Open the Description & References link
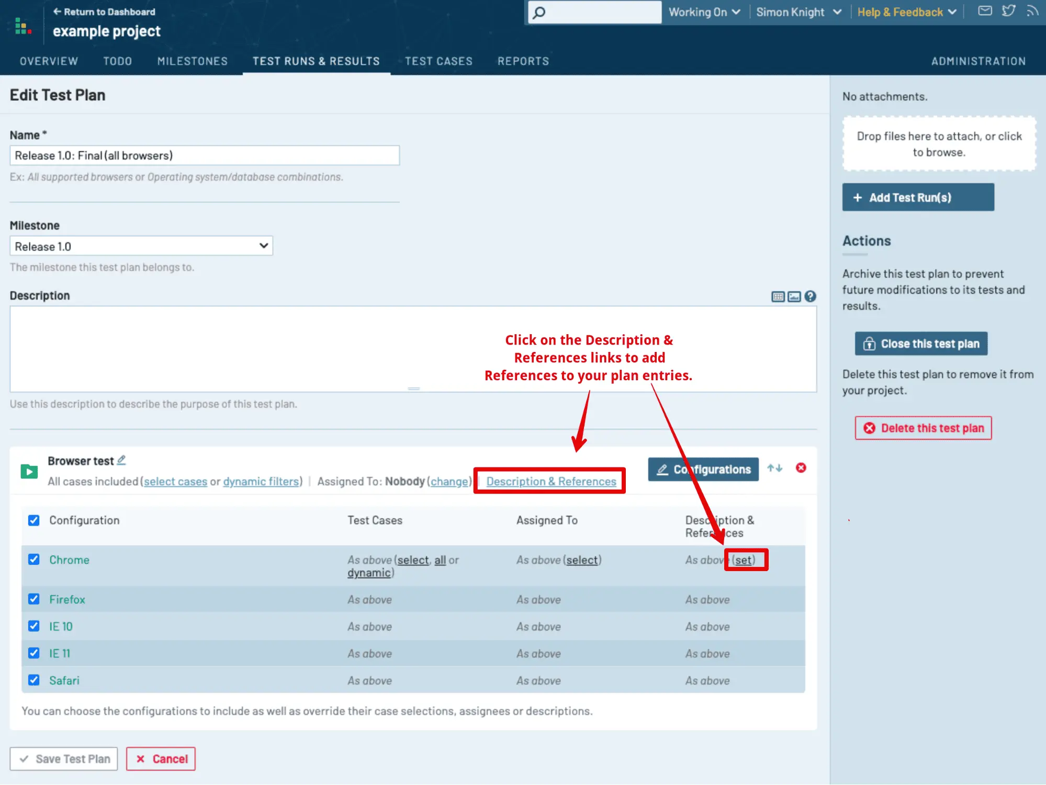 [551, 481]
